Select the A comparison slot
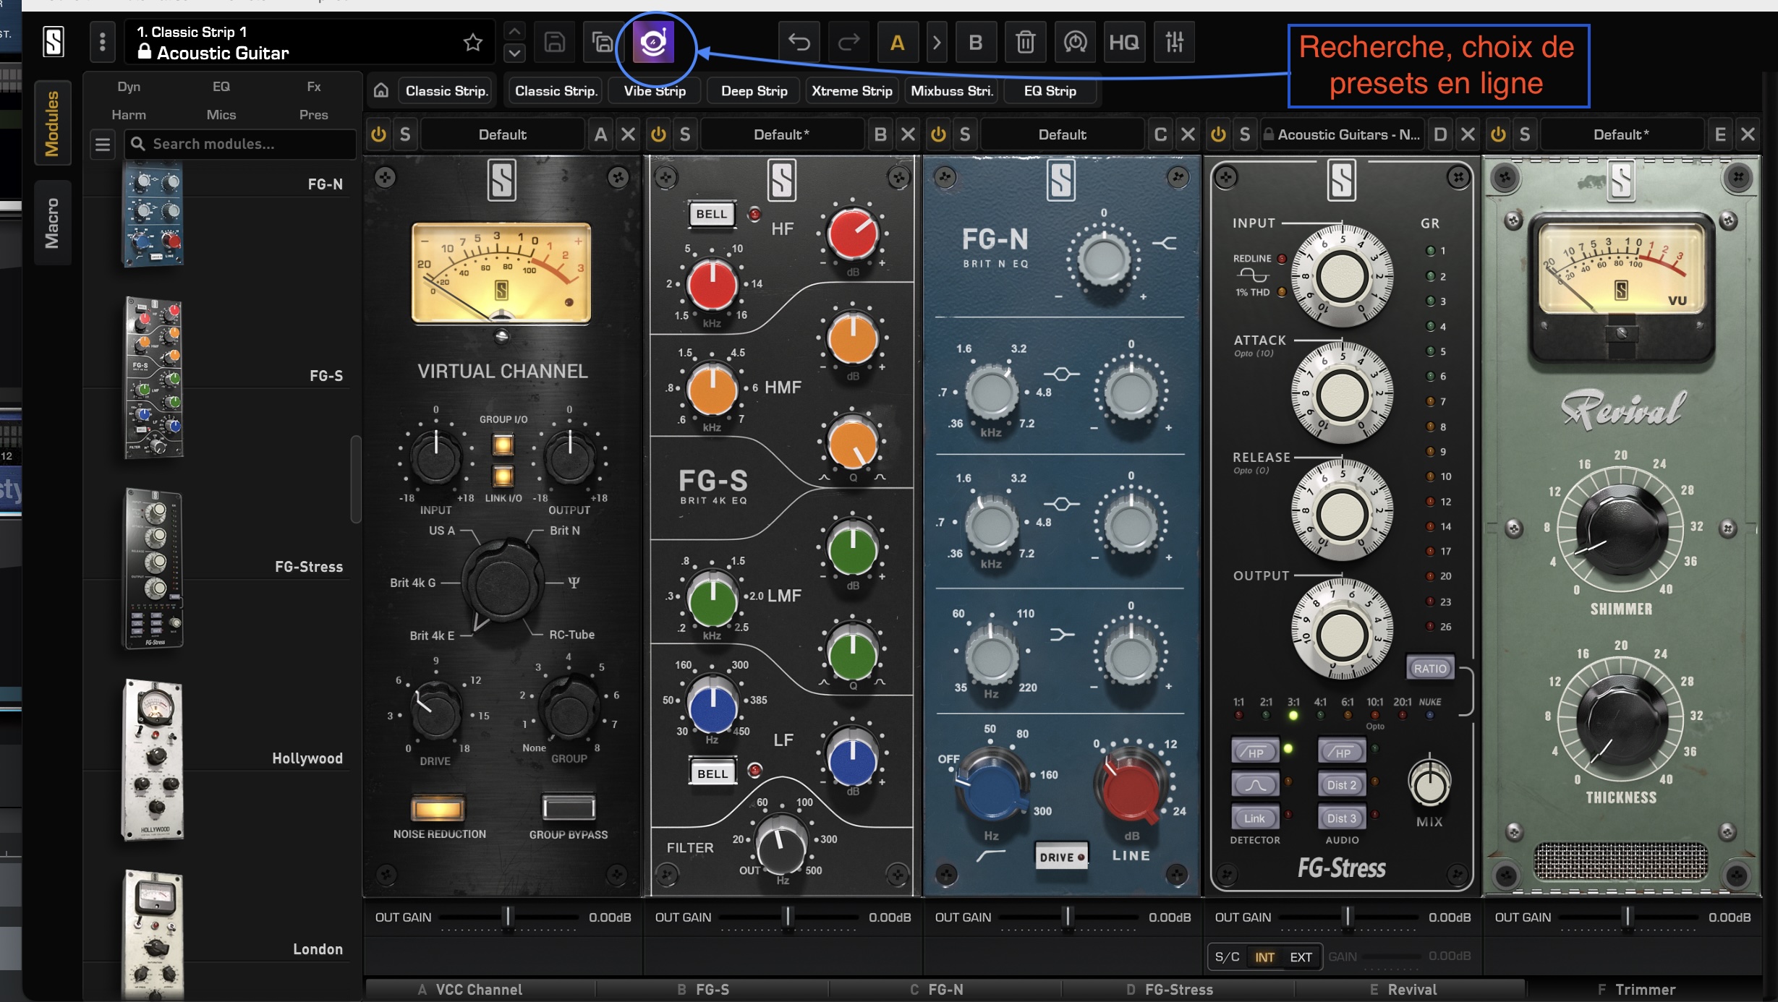 898,43
